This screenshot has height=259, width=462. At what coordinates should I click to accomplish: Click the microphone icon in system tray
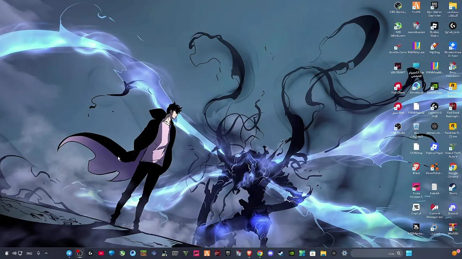(x=38, y=253)
